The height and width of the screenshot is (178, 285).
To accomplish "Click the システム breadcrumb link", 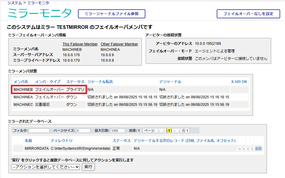I will point(14,3).
